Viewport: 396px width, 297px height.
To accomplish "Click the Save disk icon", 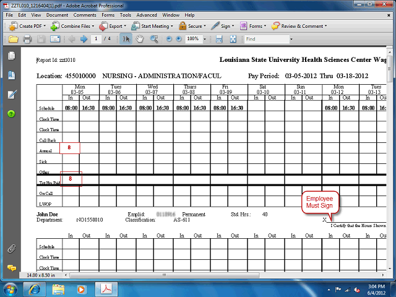I will coord(41,39).
